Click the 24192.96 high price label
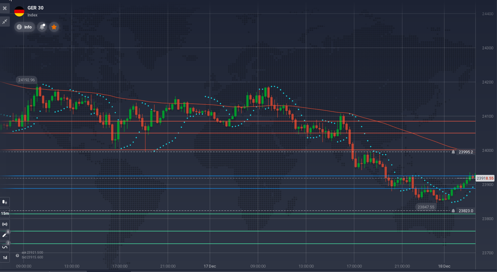 27,80
